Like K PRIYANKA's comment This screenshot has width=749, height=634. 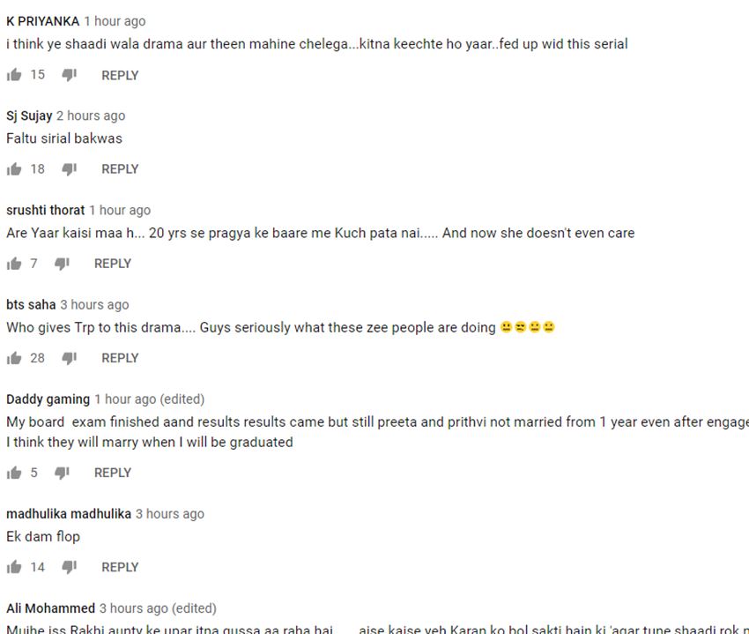coord(14,75)
